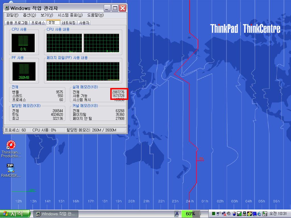Switch to the 네트워킹 tab
This screenshot has width=291, height=218.
tap(69, 23)
